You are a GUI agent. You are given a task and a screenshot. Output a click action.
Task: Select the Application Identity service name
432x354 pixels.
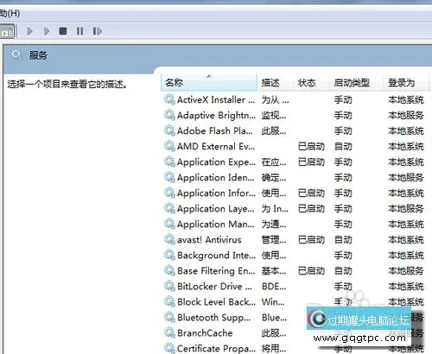tap(216, 178)
